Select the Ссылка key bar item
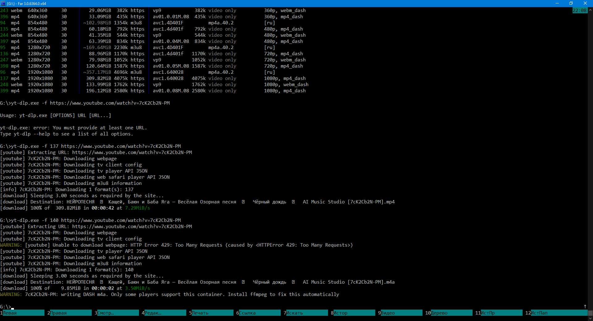Viewport: 593px width, 321px height. [259, 313]
